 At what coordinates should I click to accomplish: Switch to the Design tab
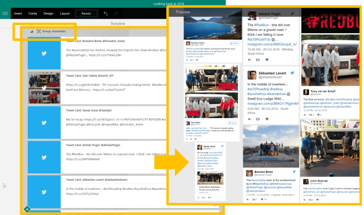[x=48, y=13]
